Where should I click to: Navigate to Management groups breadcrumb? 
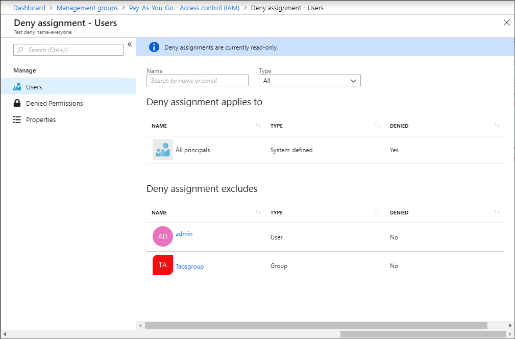[87, 8]
